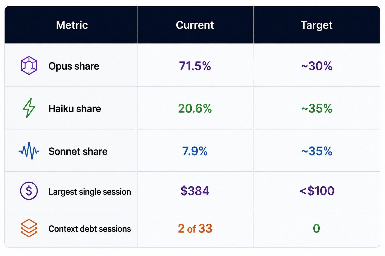Image resolution: width=385 pixels, height=256 pixels.
Task: Click the 2 of 33 value
Action: click(x=195, y=229)
